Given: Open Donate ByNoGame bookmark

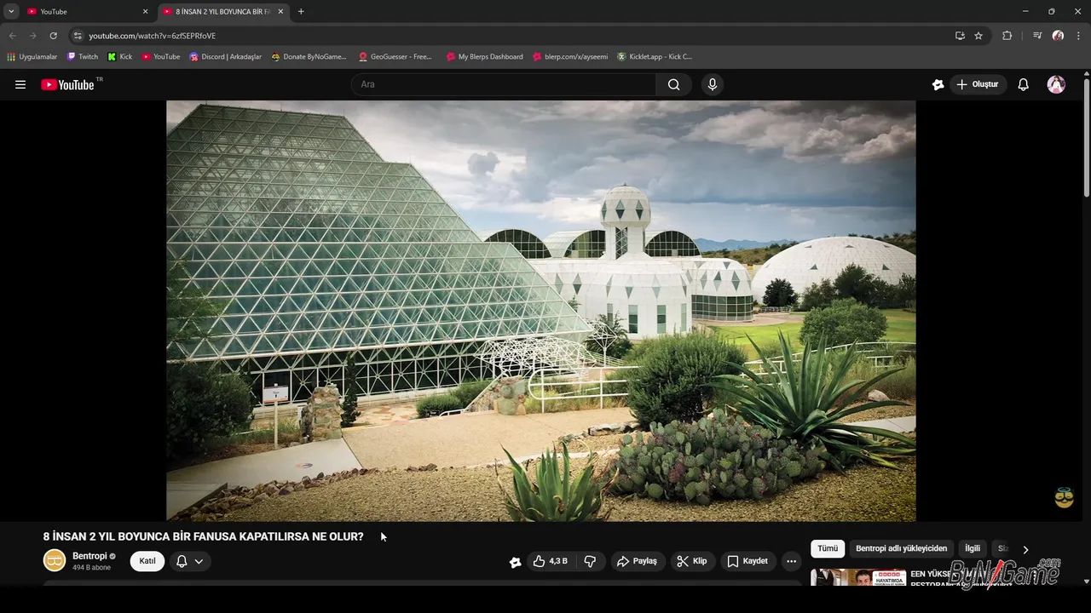Looking at the screenshot, I should click(x=309, y=57).
